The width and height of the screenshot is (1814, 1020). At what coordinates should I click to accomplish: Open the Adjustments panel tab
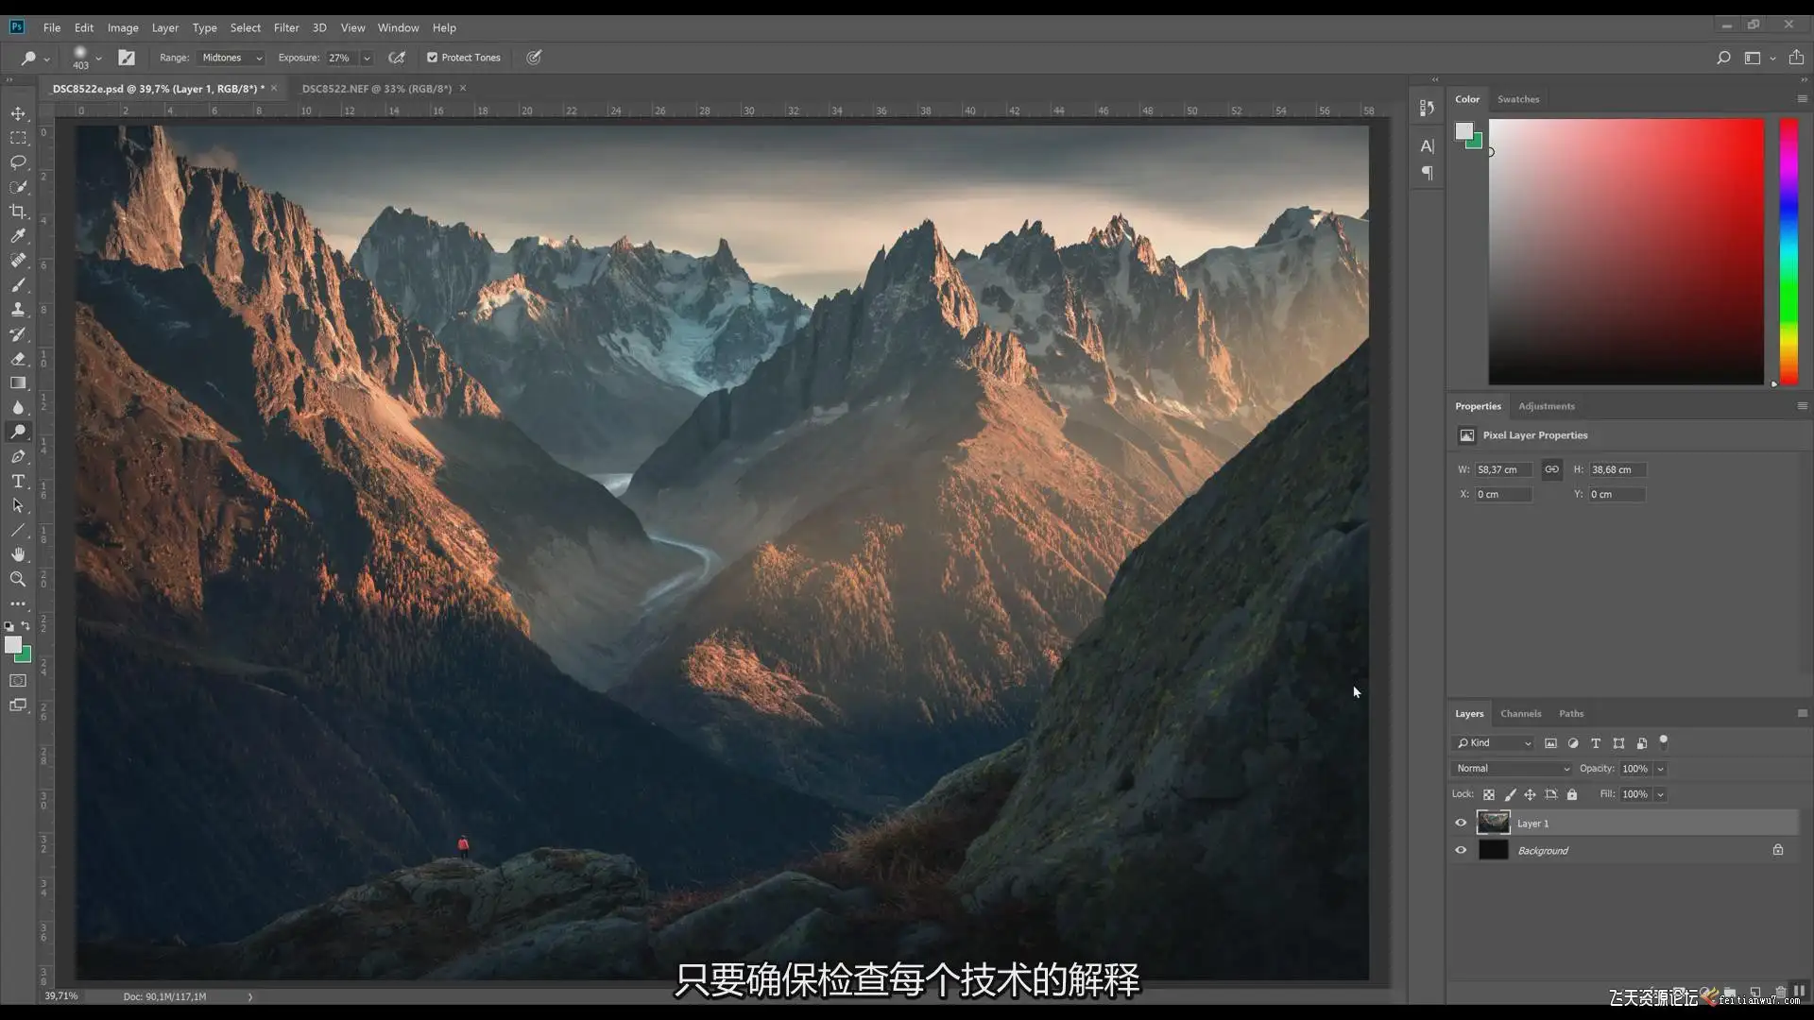[1546, 406]
